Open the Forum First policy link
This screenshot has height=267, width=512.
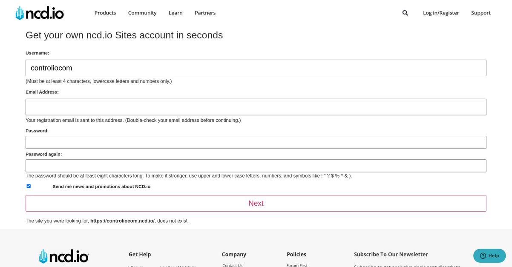pos(297,265)
